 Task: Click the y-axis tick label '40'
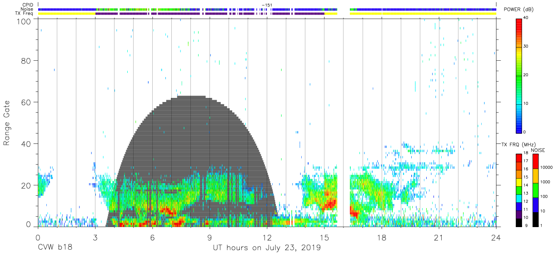(x=26, y=144)
